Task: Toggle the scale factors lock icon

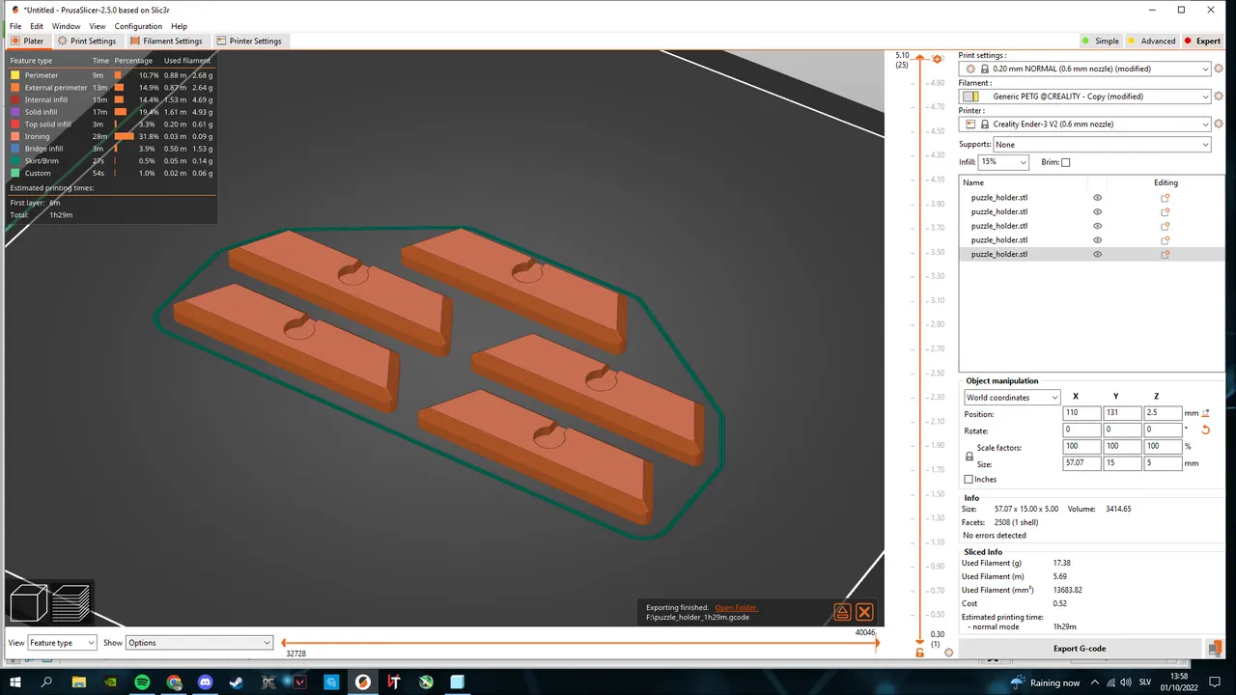Action: coord(969,456)
